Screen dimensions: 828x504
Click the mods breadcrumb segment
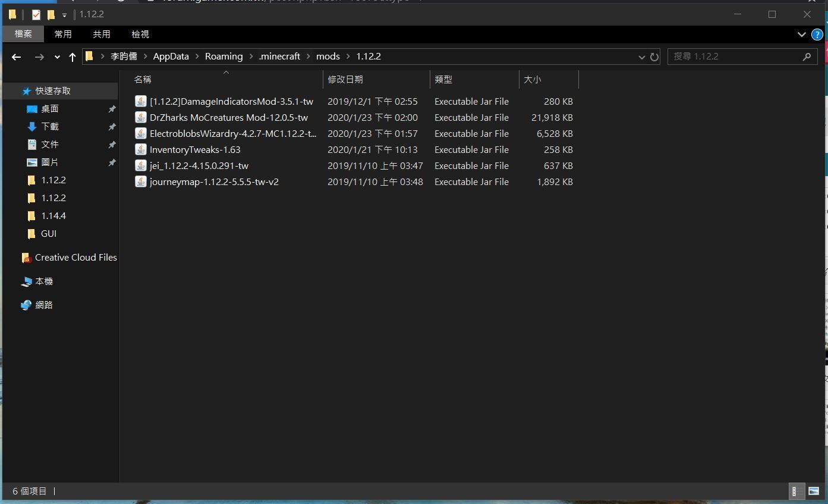[328, 57]
